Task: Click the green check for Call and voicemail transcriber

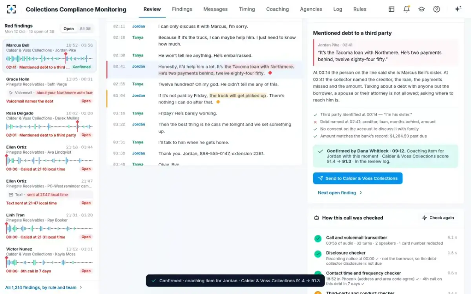Action: pyautogui.click(x=318, y=239)
